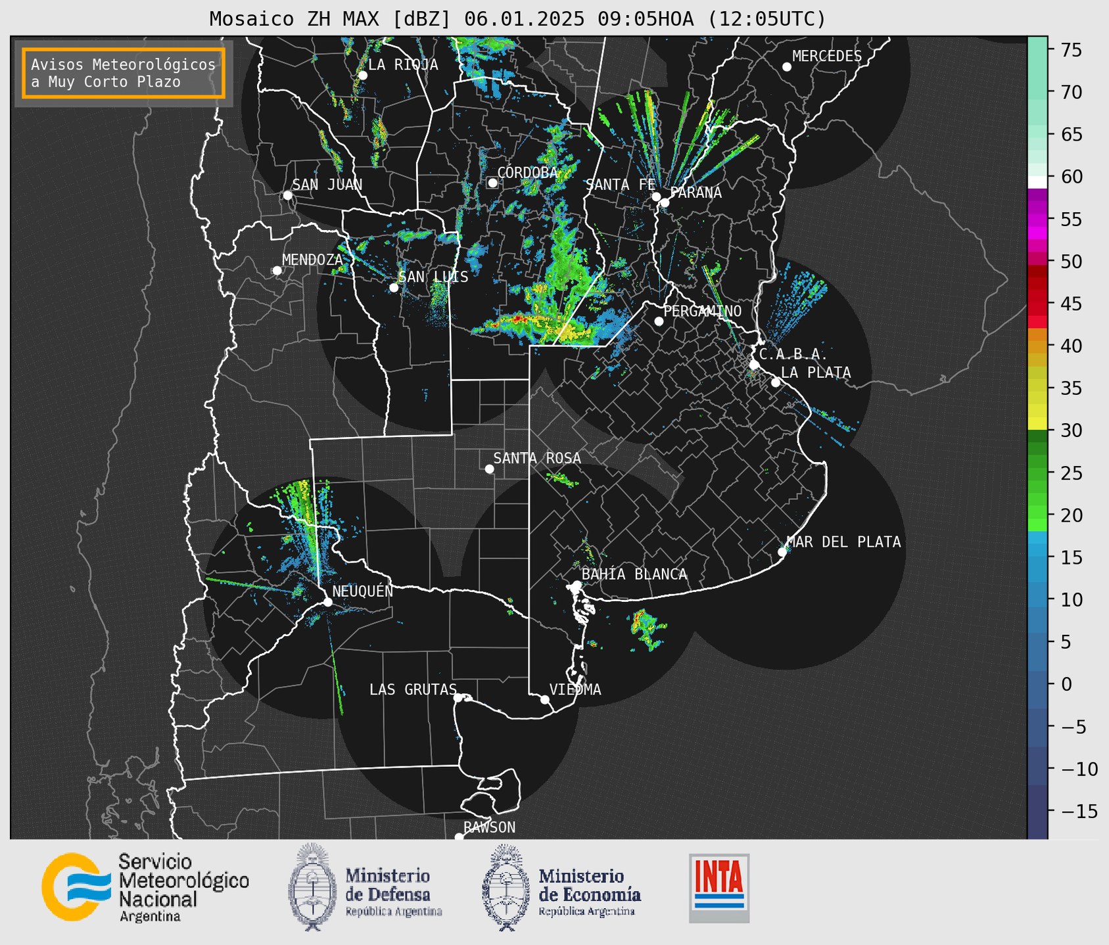Select the Viedma city marker
This screenshot has height=945, width=1109.
click(544, 699)
